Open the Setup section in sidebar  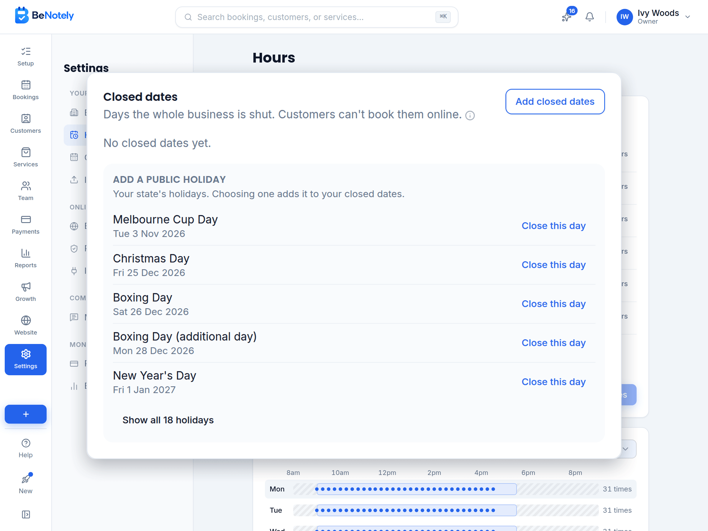click(x=26, y=56)
